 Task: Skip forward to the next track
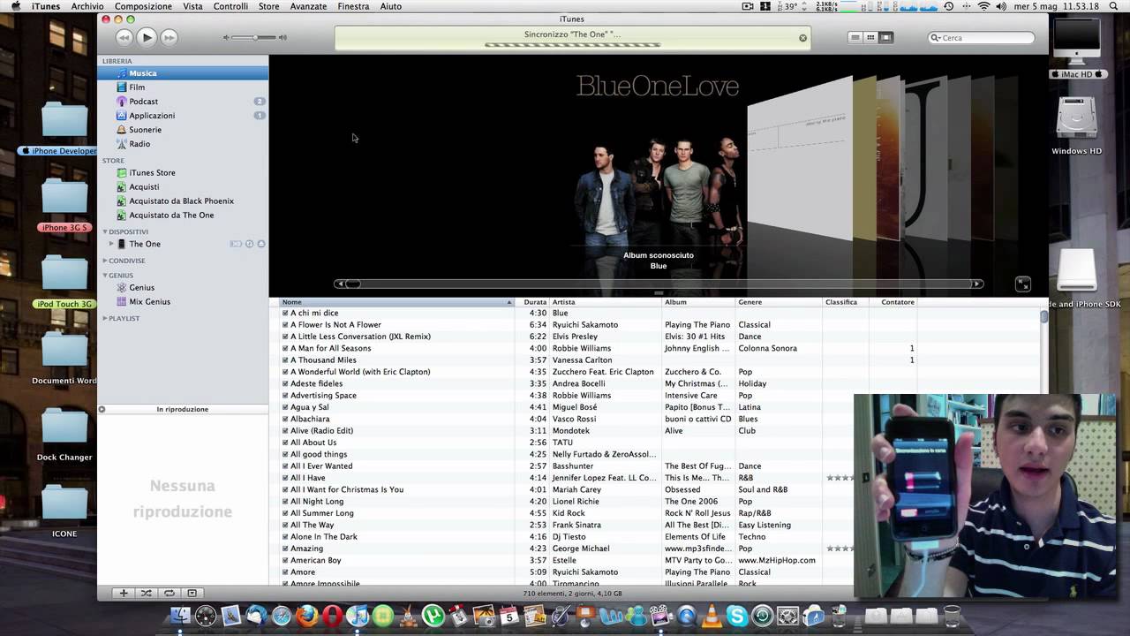click(169, 37)
